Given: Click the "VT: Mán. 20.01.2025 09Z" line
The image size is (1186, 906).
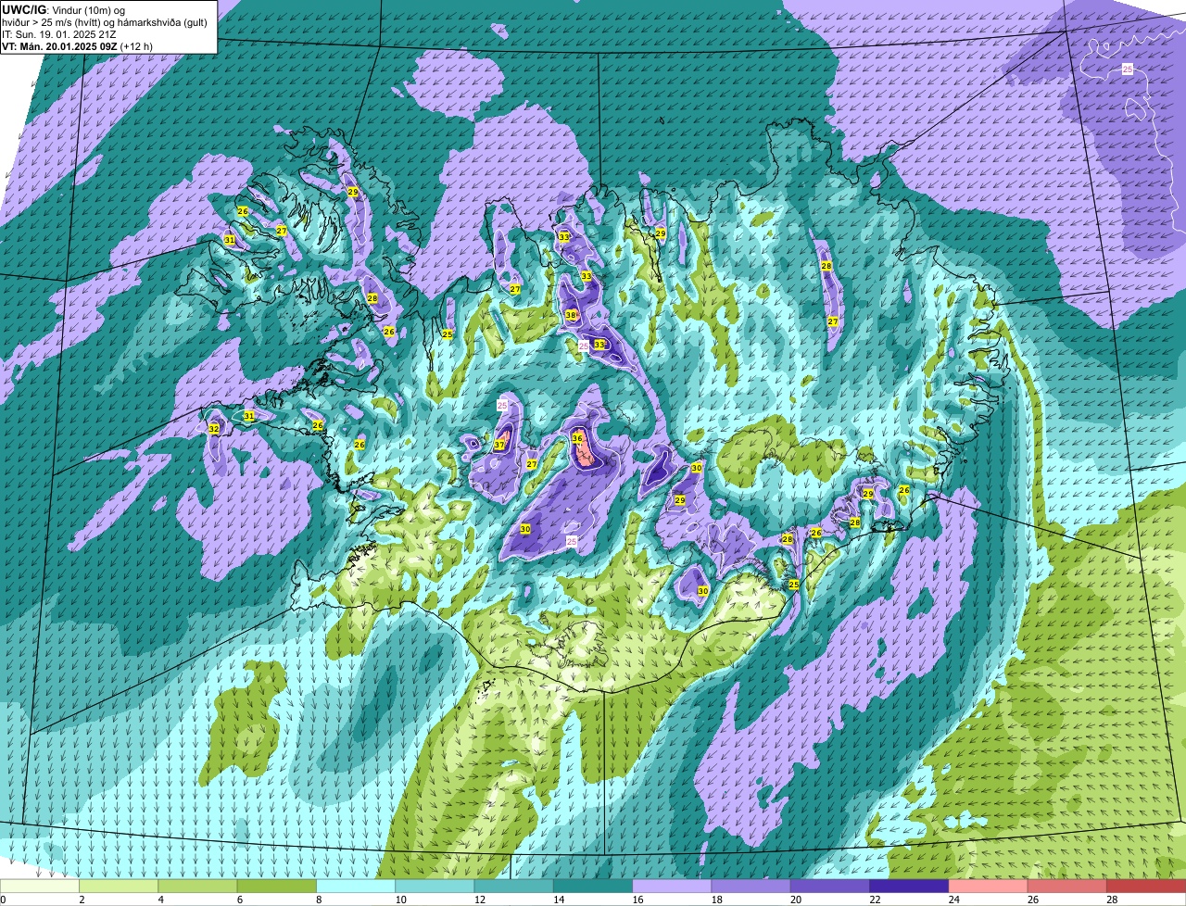Looking at the screenshot, I should point(59,45).
